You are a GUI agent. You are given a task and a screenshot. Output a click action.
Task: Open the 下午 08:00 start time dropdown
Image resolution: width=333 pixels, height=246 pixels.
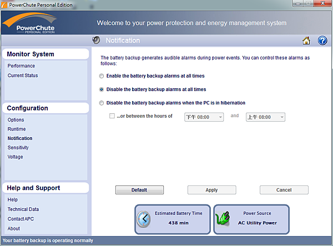click(204, 117)
